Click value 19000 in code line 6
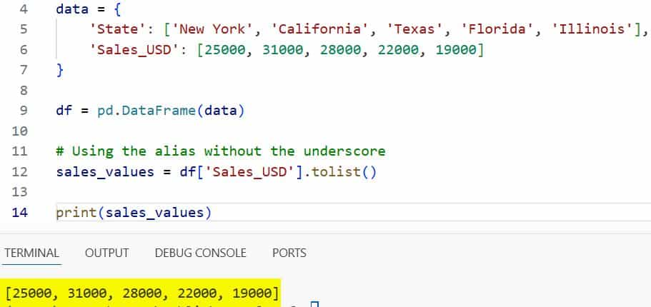The image size is (651, 307). [456, 50]
